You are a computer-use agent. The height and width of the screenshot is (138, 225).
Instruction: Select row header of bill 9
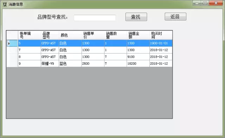12,63
